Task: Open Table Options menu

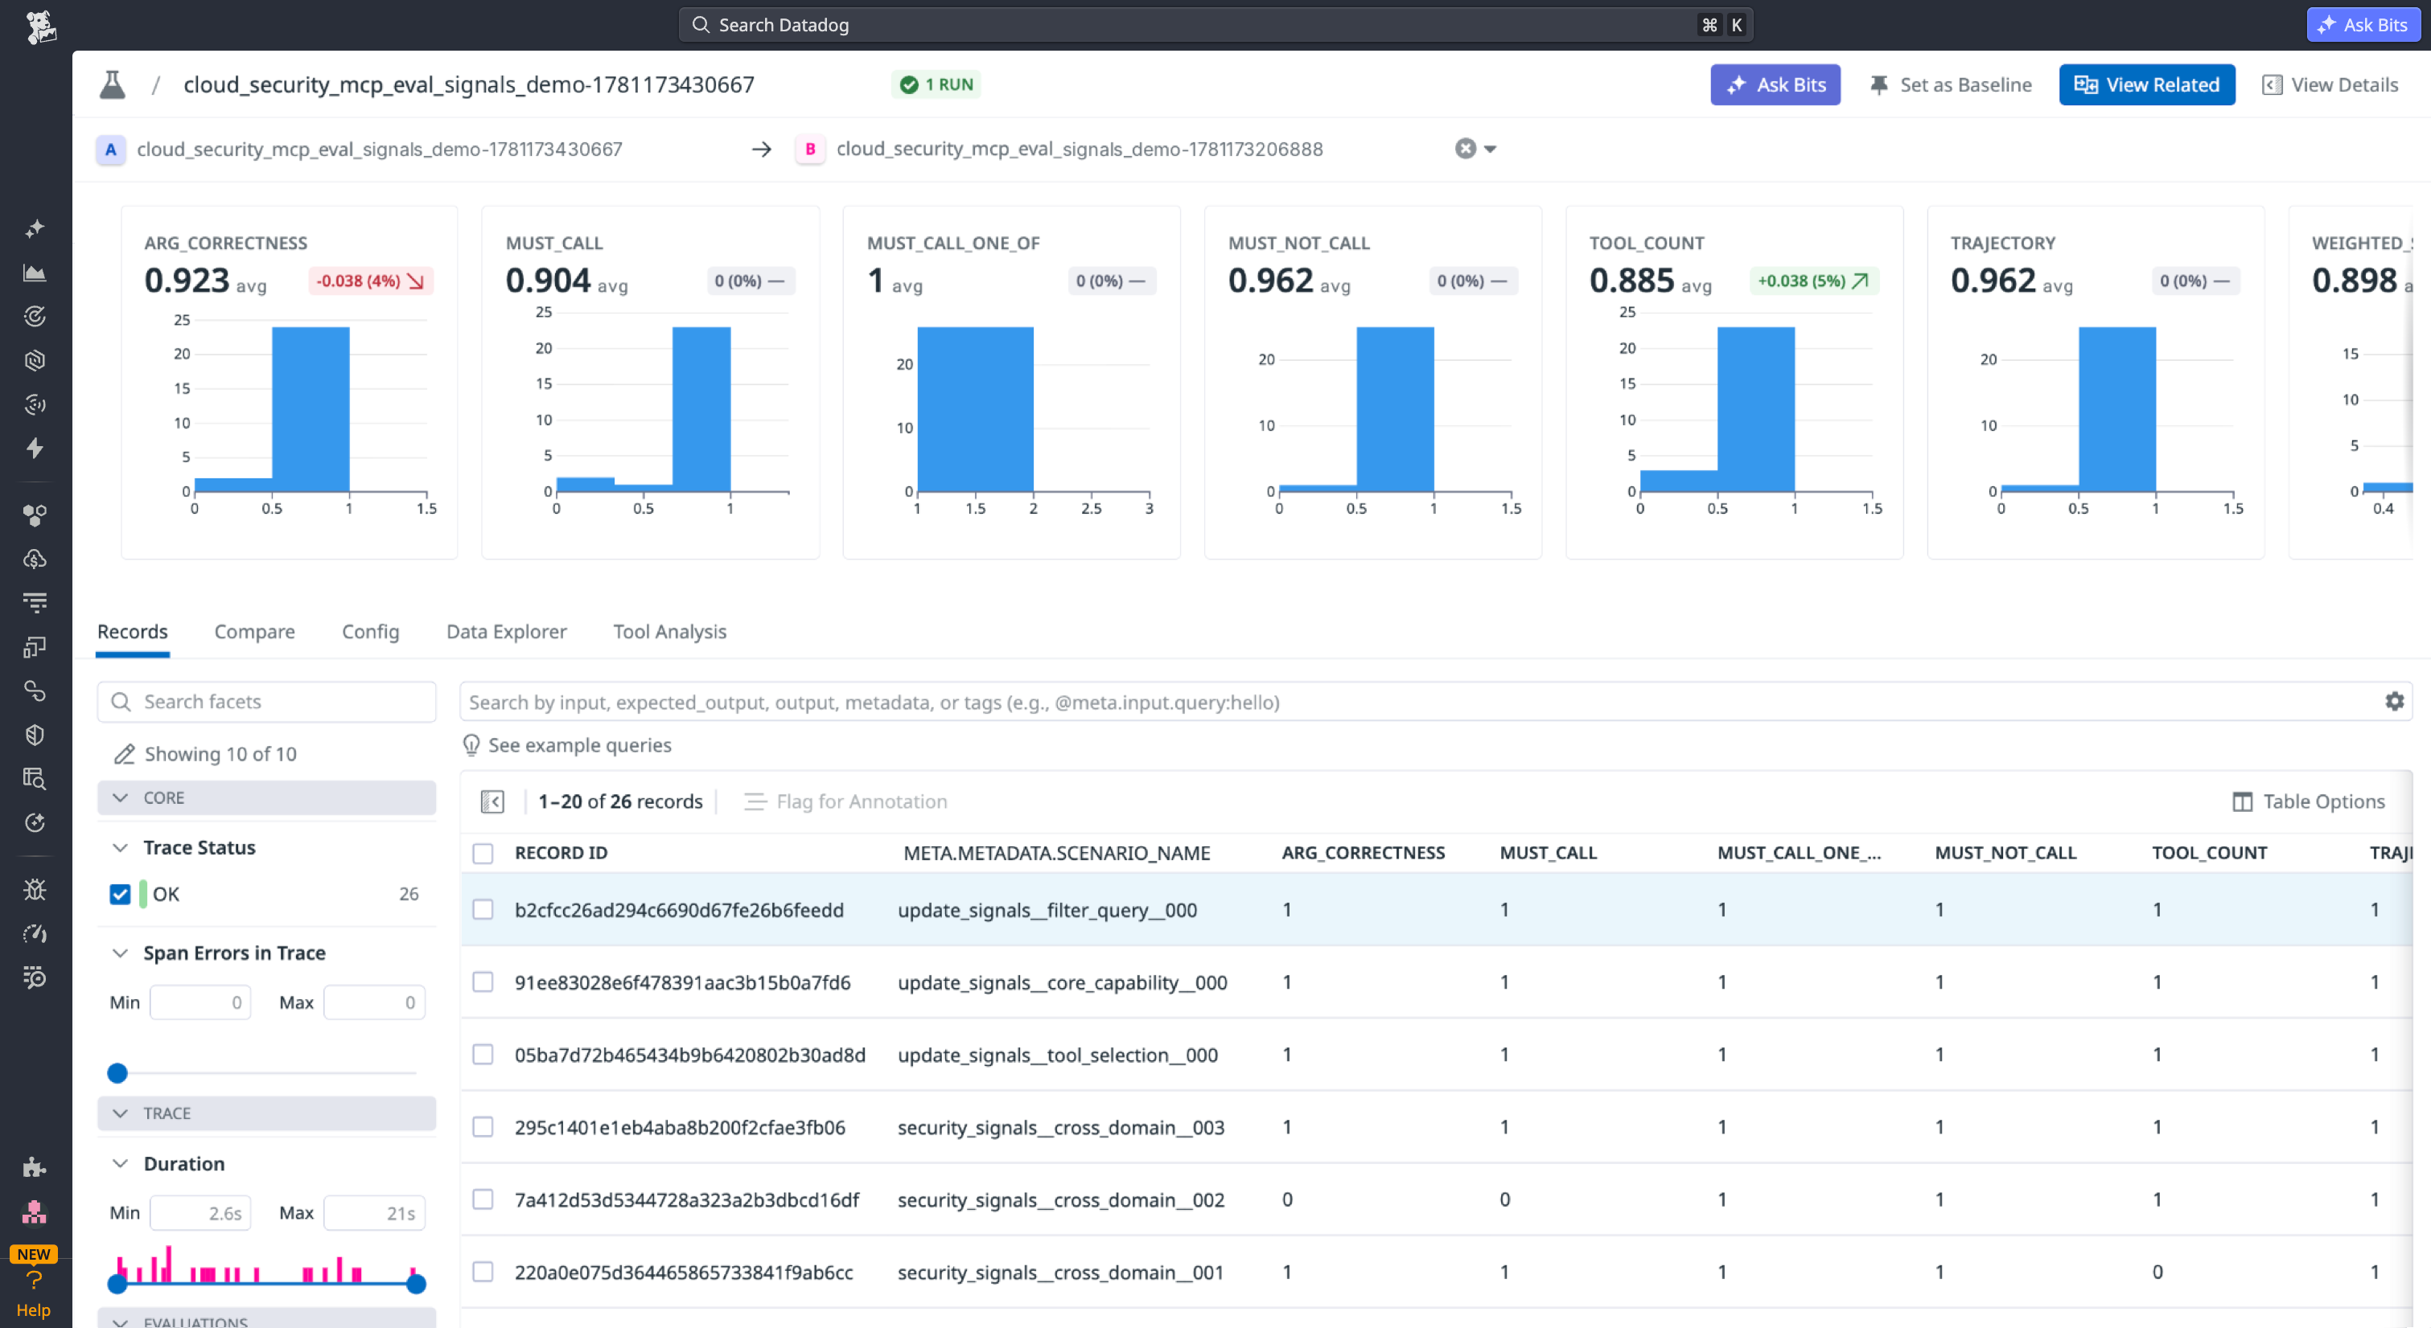Action: (2308, 801)
